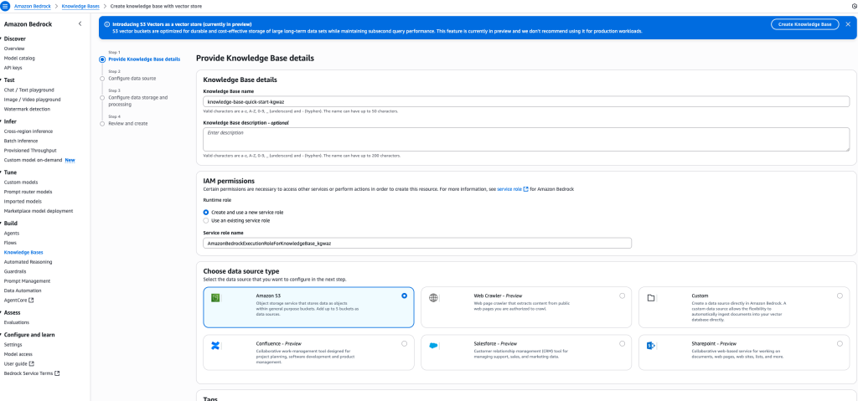This screenshot has width=858, height=401.
Task: Collapse the Infer section triangle
Action: tap(1, 121)
